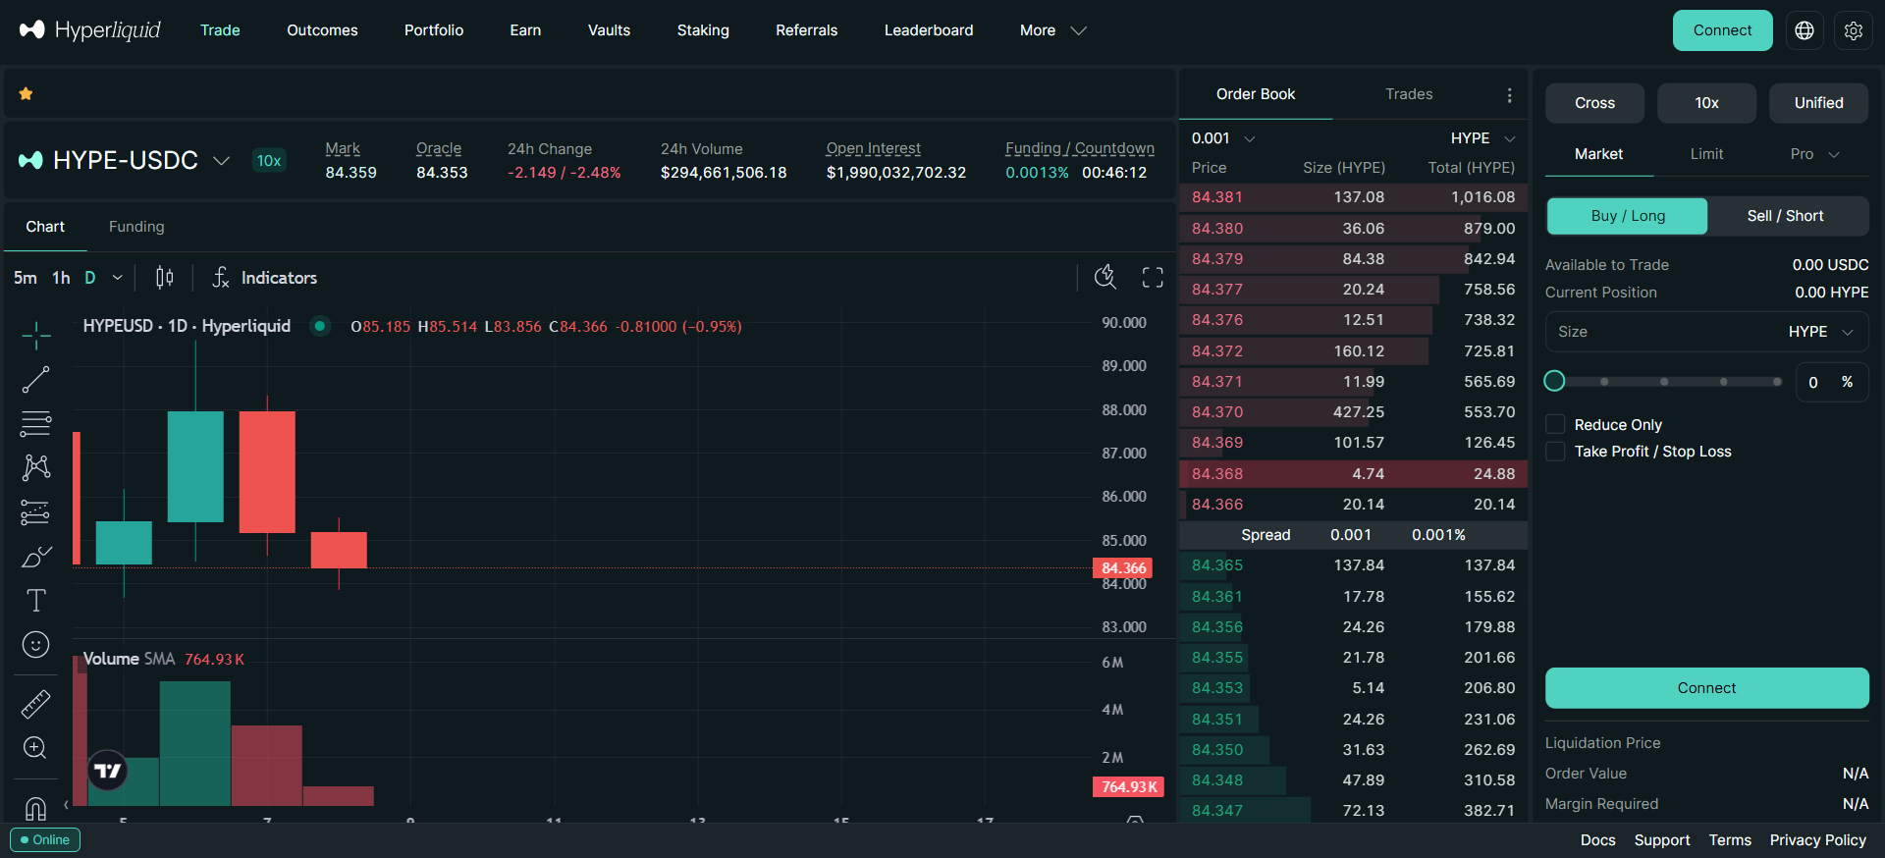Screen dimensions: 1885x858
Task: Open order book options menu
Action: (1509, 95)
